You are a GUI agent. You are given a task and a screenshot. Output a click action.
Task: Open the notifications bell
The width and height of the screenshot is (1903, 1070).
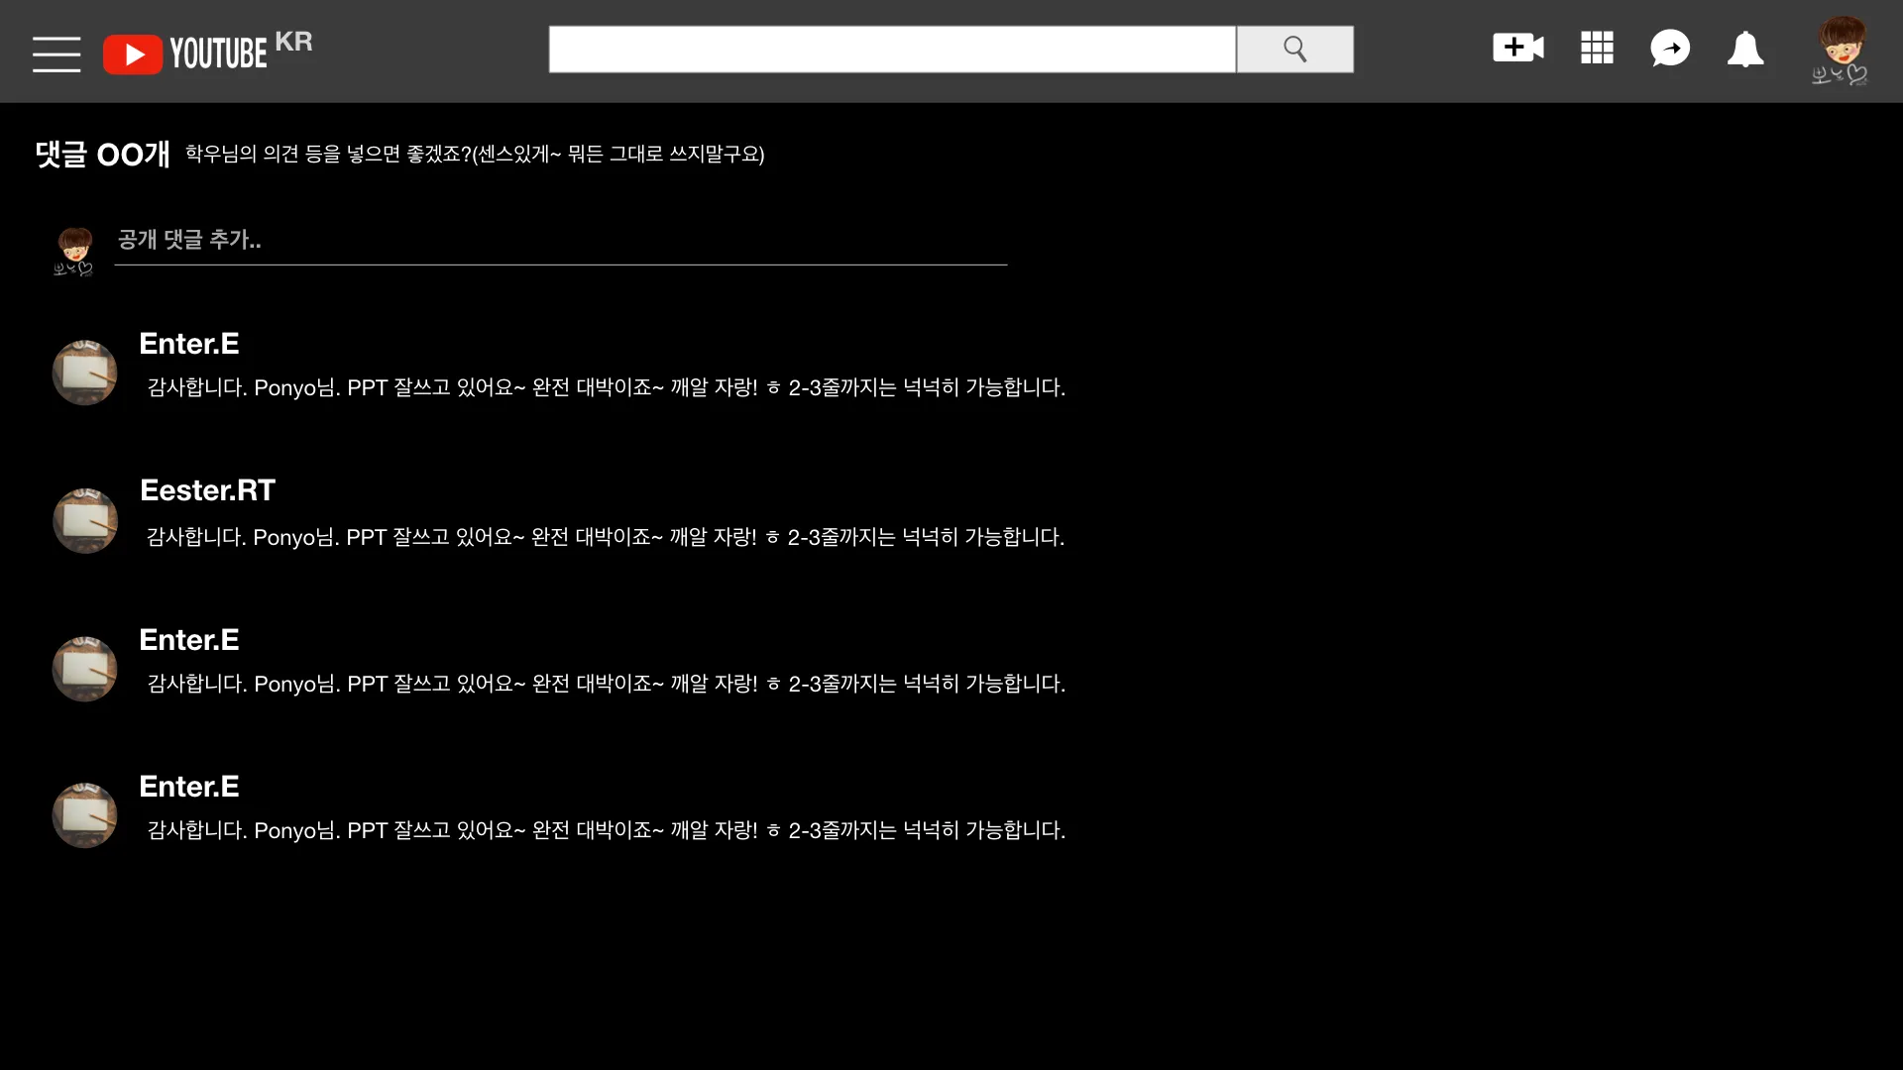click(1745, 49)
